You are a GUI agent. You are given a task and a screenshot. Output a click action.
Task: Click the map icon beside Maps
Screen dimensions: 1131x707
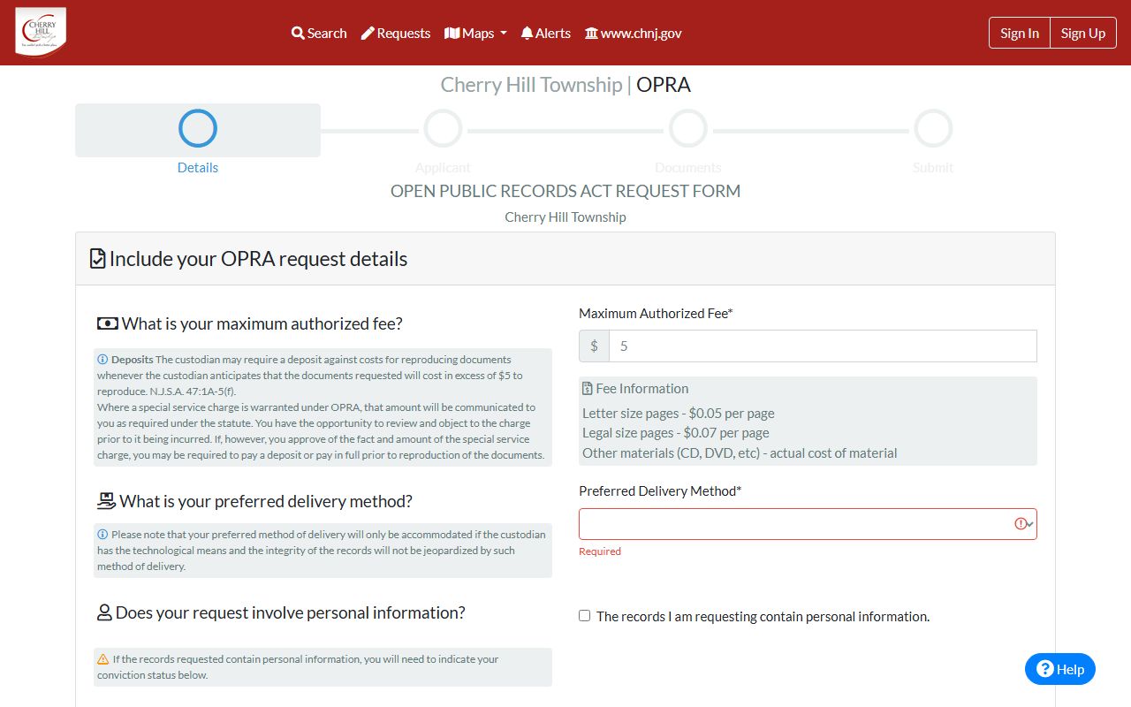452,33
